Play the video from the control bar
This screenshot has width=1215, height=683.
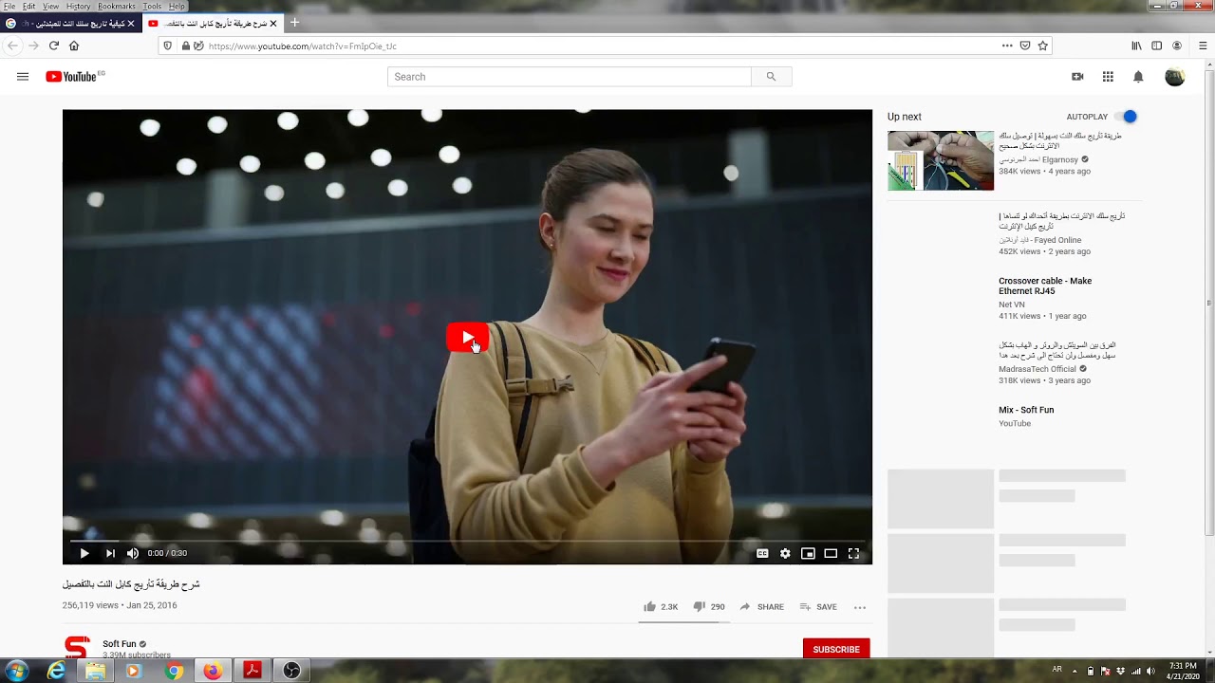coord(84,553)
